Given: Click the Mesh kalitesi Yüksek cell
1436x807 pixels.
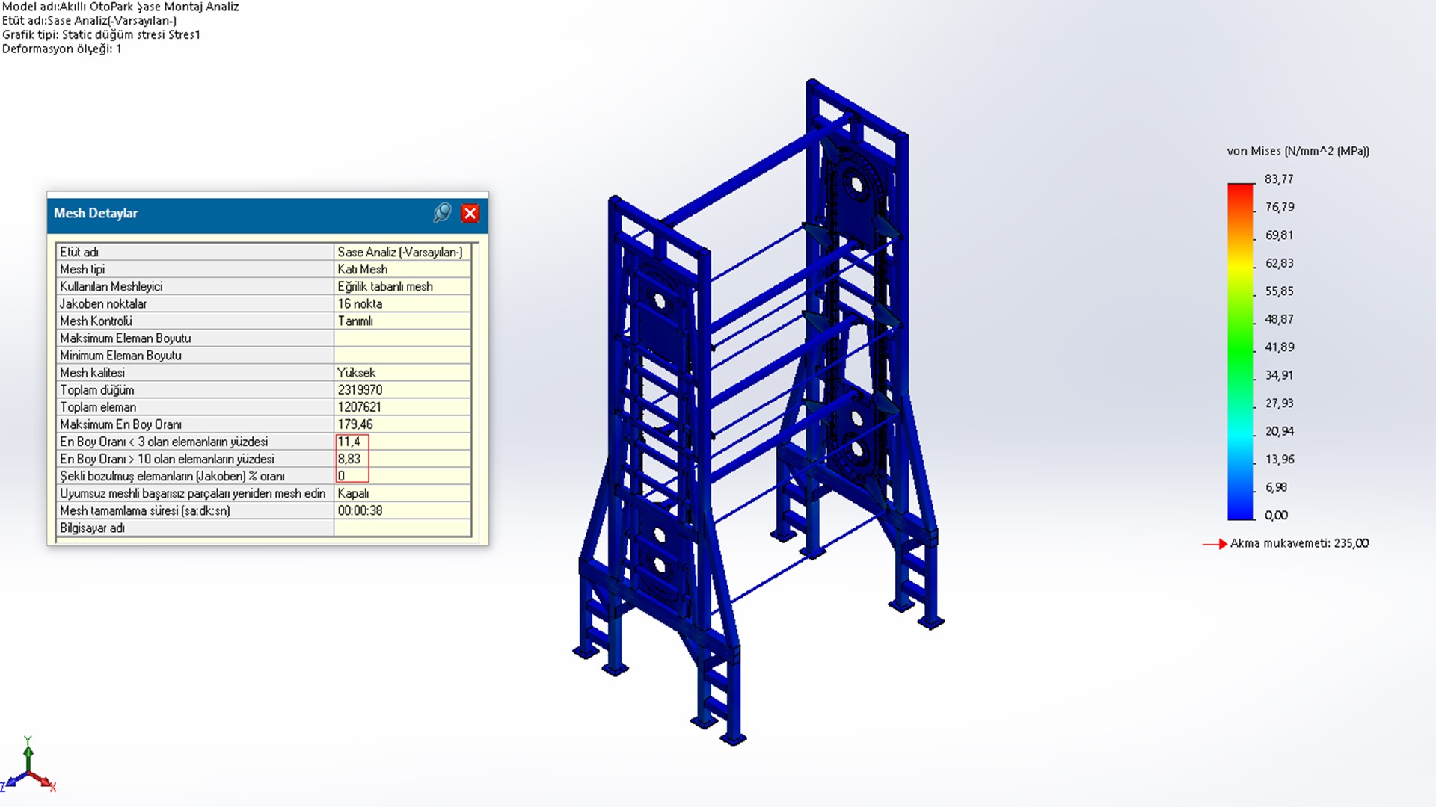Looking at the screenshot, I should 357,373.
